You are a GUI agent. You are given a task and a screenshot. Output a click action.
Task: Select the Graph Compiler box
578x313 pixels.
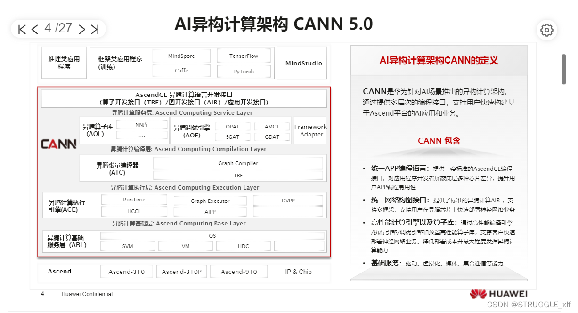(x=238, y=163)
